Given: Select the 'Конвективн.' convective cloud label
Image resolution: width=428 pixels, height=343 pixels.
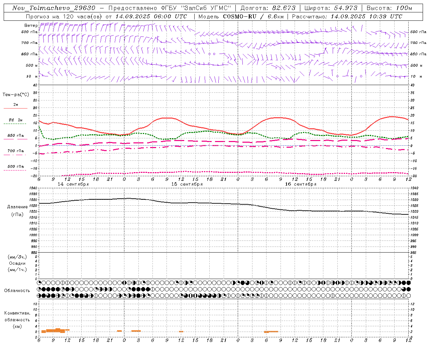Looking at the screenshot, I should pos(17,313).
